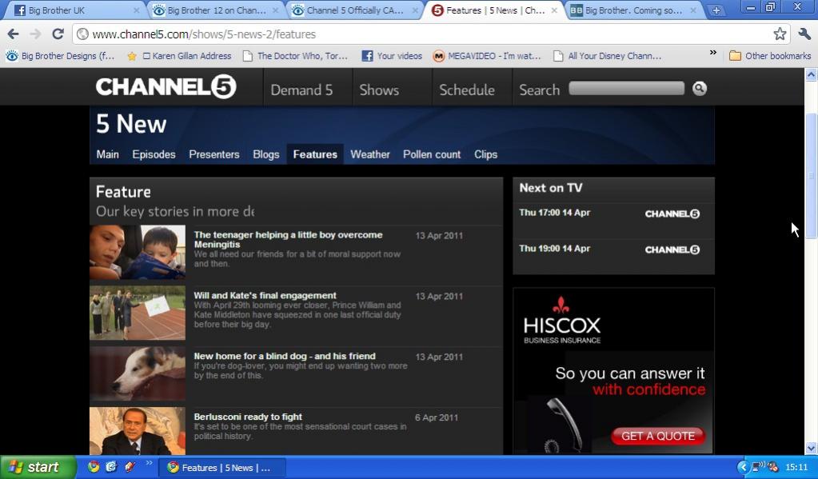Open the Your videos Facebook bookmark
The height and width of the screenshot is (479, 818).
(x=392, y=56)
